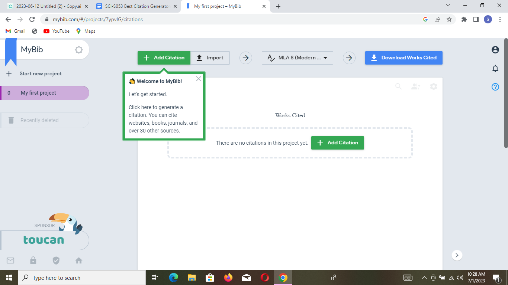Click the invite collaborators icon
Image resolution: width=508 pixels, height=285 pixels.
[x=416, y=86]
